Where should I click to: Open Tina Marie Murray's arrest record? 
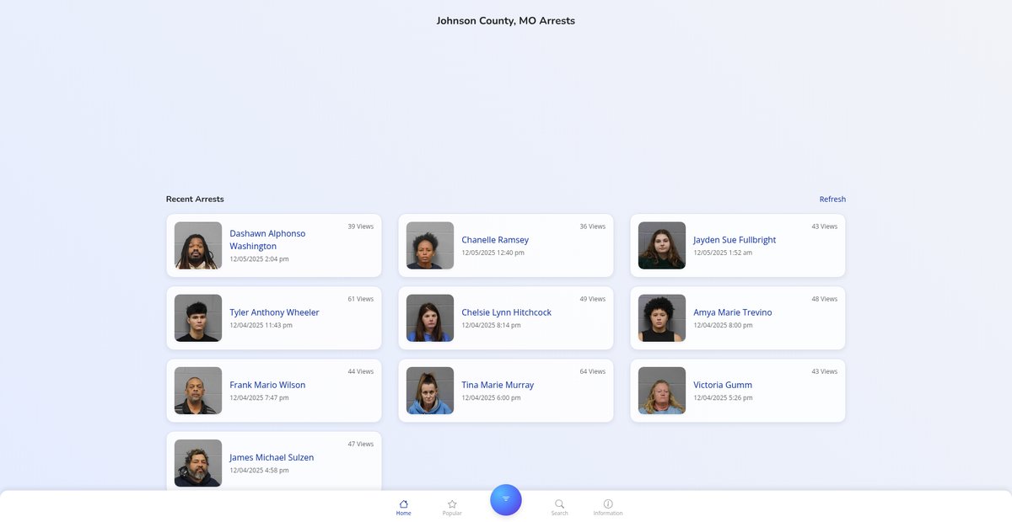tap(506, 391)
